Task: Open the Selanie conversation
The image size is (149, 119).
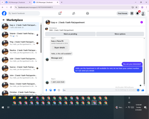Action: click(x=20, y=35)
